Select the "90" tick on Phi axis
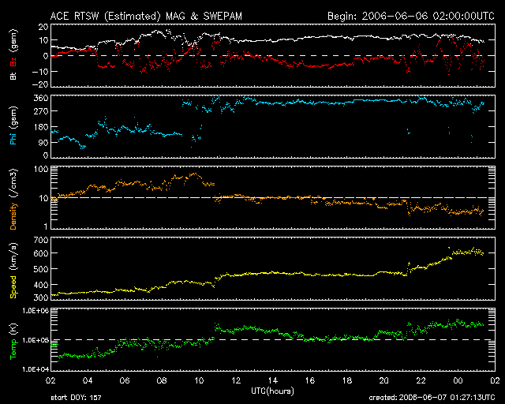This screenshot has width=505, height=404. [x=43, y=142]
